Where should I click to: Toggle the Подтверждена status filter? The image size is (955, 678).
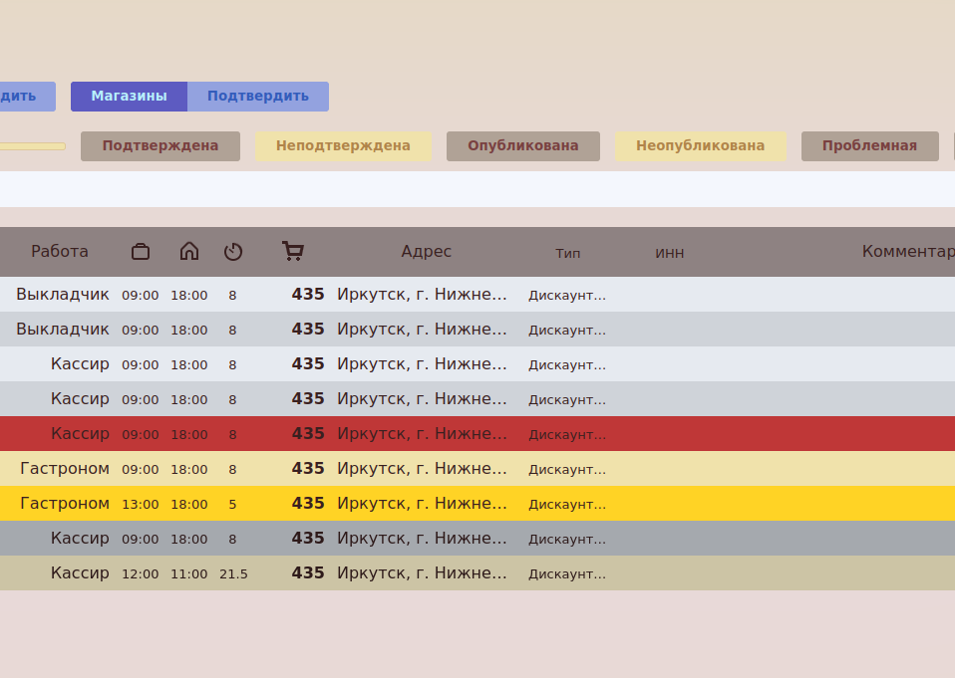[160, 146]
